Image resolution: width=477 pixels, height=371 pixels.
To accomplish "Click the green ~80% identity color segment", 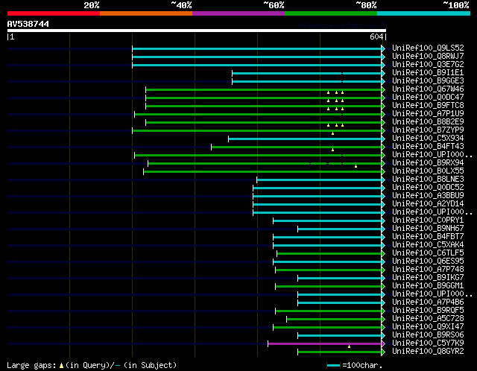I will click(x=331, y=13).
